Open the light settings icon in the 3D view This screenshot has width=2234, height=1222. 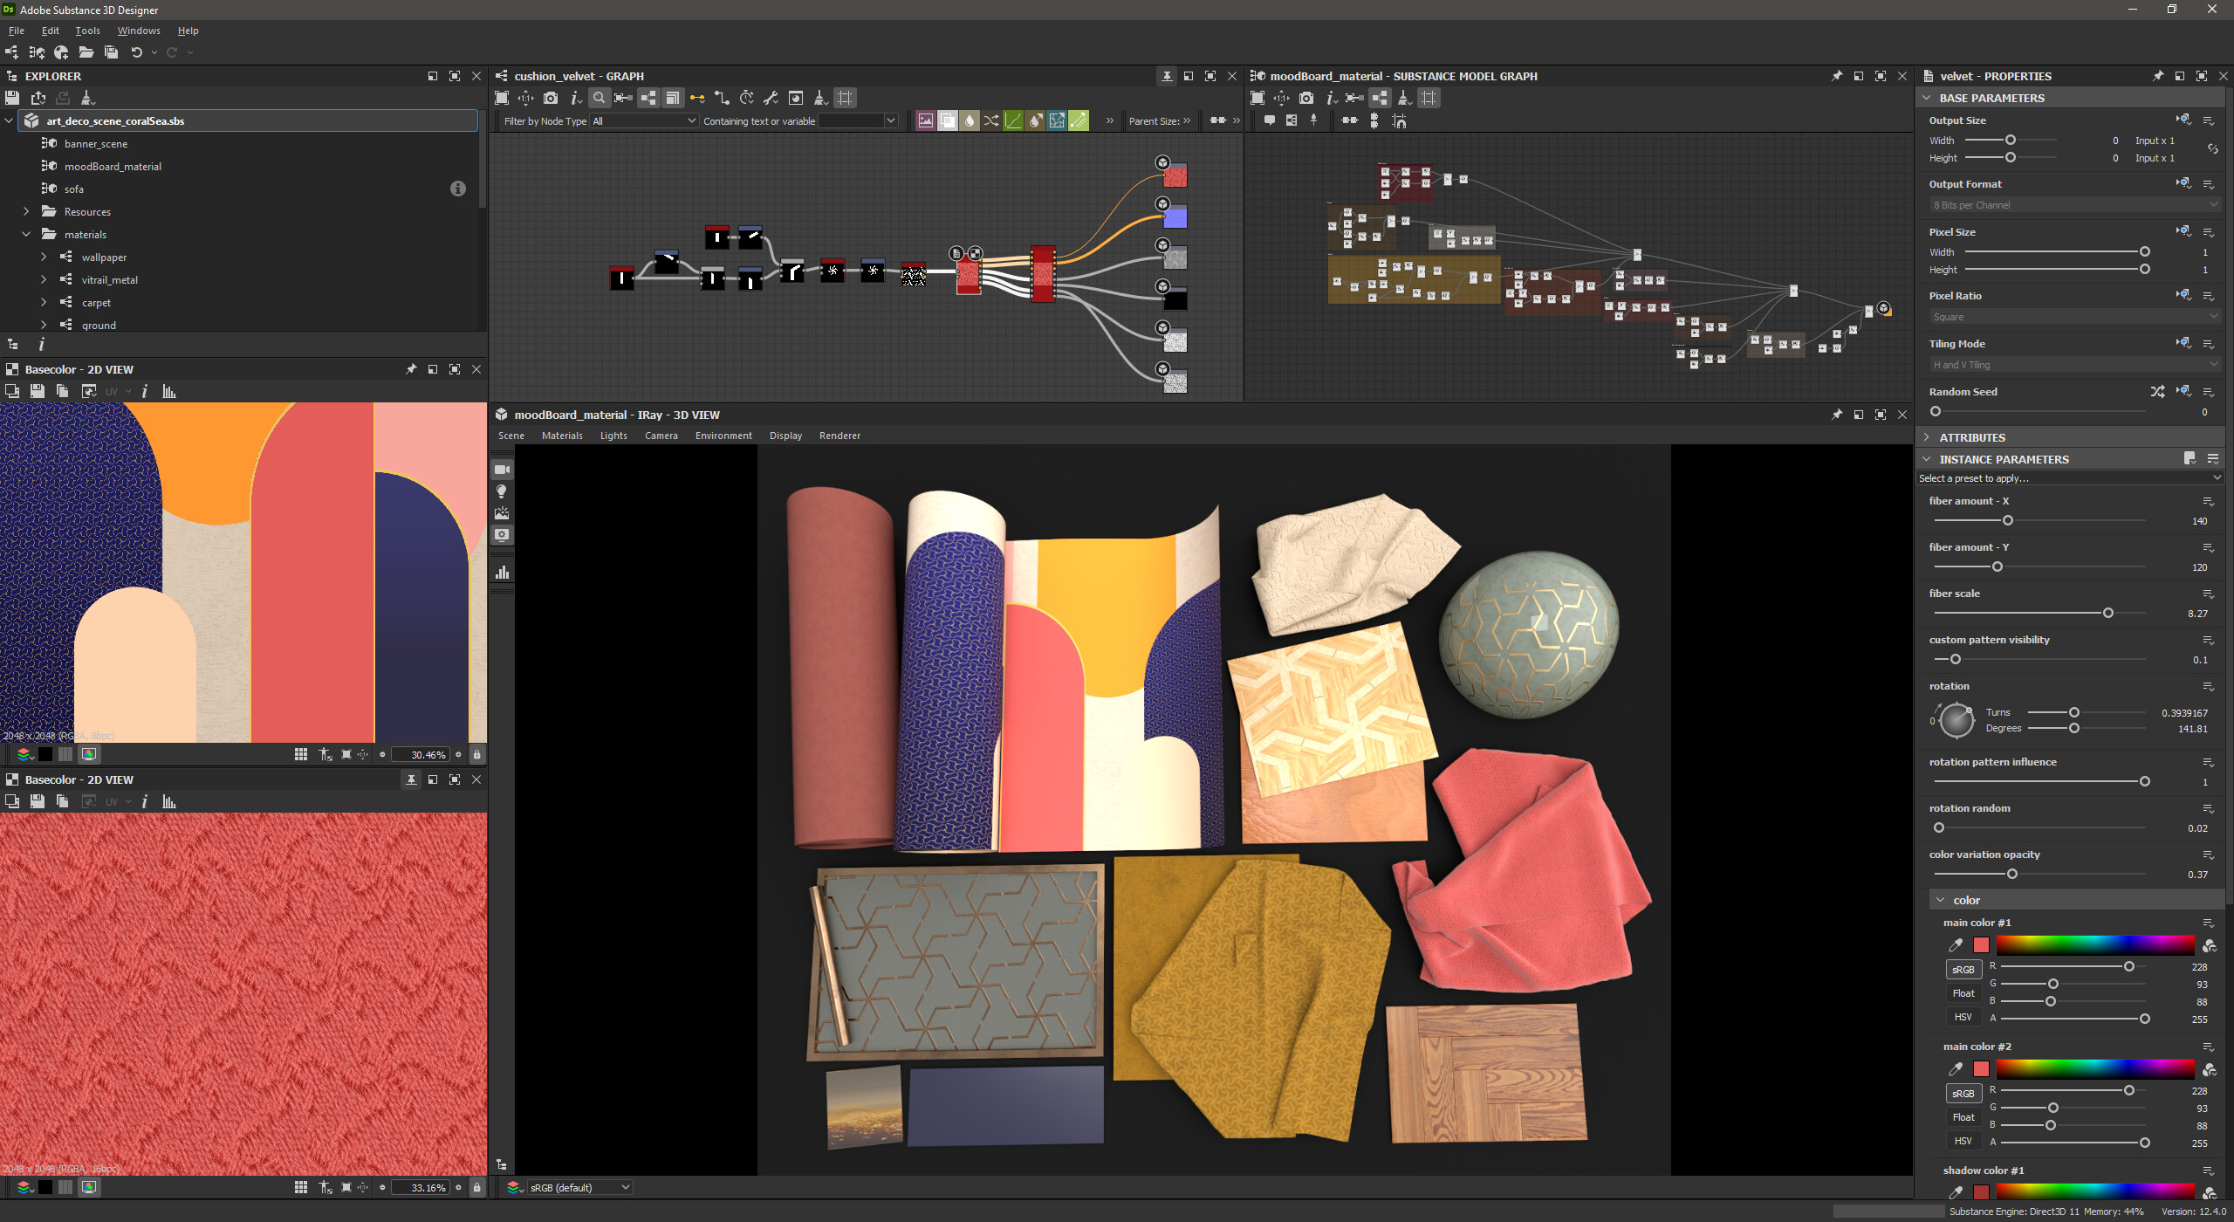click(502, 491)
